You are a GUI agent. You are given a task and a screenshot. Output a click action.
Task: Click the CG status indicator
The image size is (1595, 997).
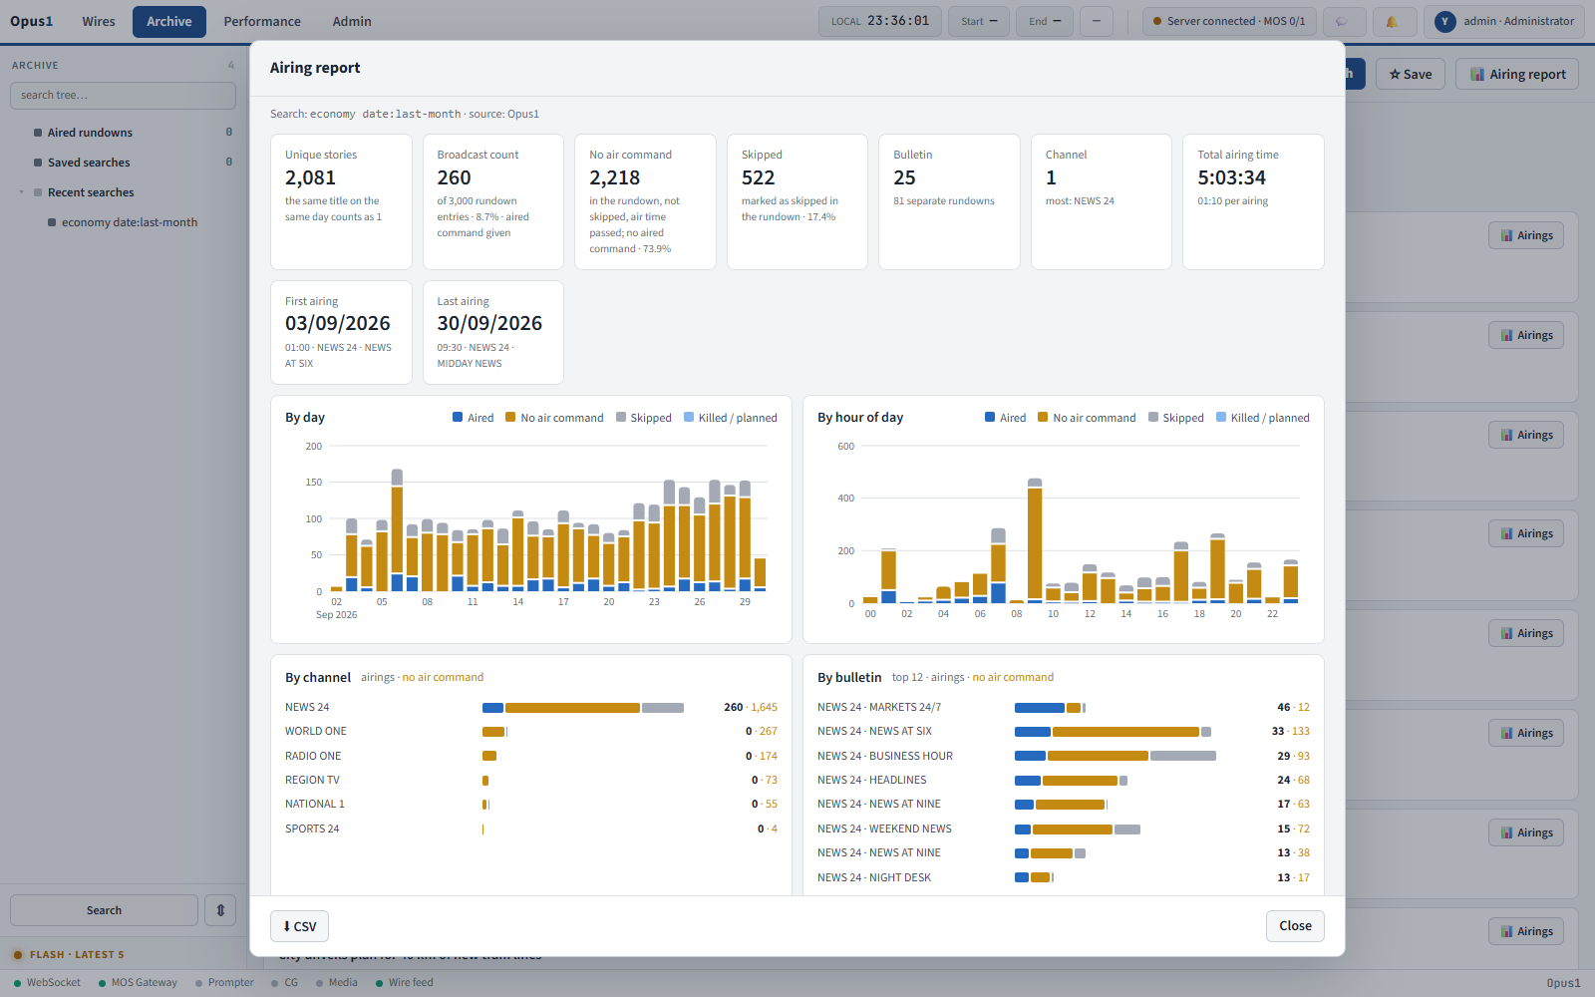(284, 983)
